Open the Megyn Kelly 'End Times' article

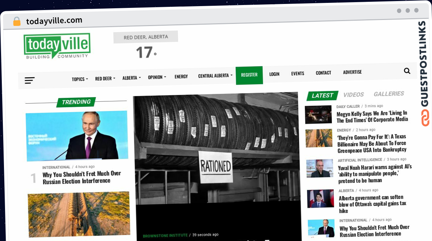pos(372,117)
